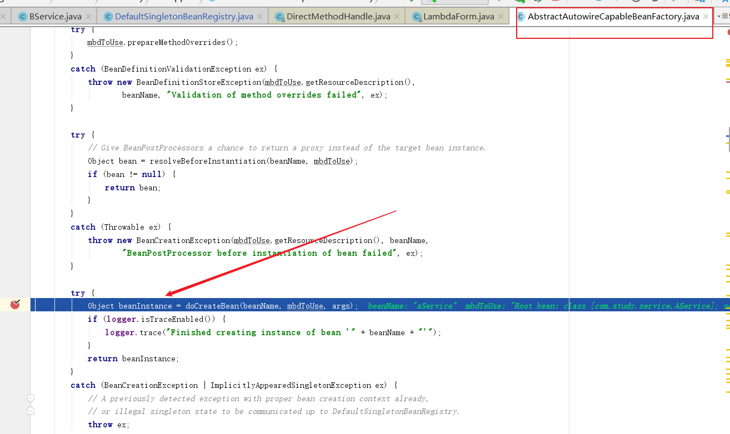Close the DirectMethodHandle.java tab
This screenshot has width=730, height=434.
pyautogui.click(x=397, y=17)
